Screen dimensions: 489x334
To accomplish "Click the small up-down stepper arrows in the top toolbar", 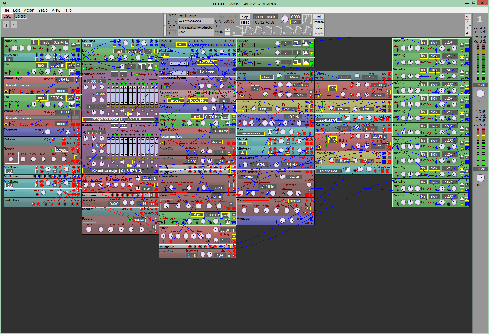I will [x=228, y=31].
